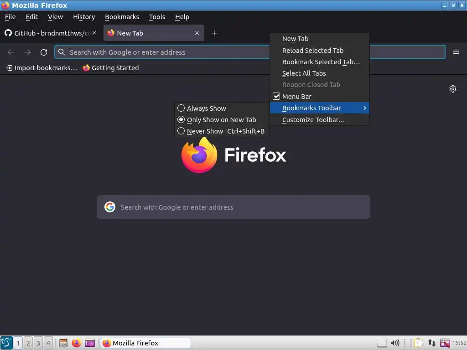Viewport: 467px width, 350px height.
Task: Choose Reload Selected Tab
Action: tap(320, 50)
